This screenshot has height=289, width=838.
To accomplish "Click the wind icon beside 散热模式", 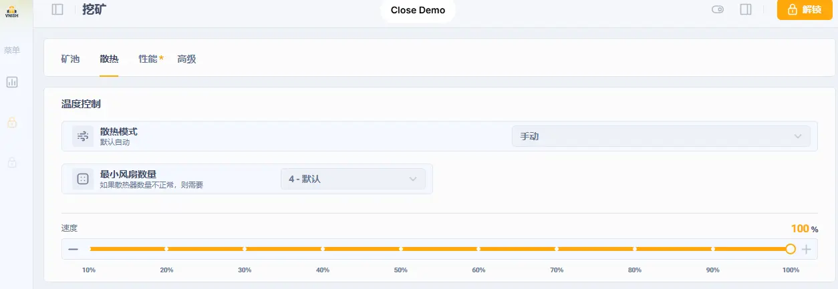I will click(83, 136).
